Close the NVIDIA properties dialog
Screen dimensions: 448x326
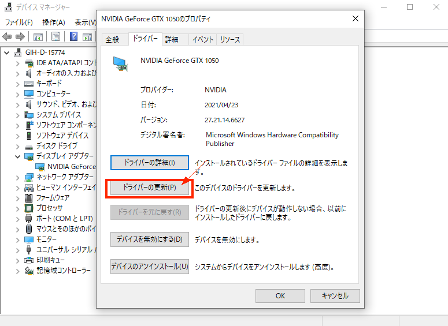coord(355,19)
